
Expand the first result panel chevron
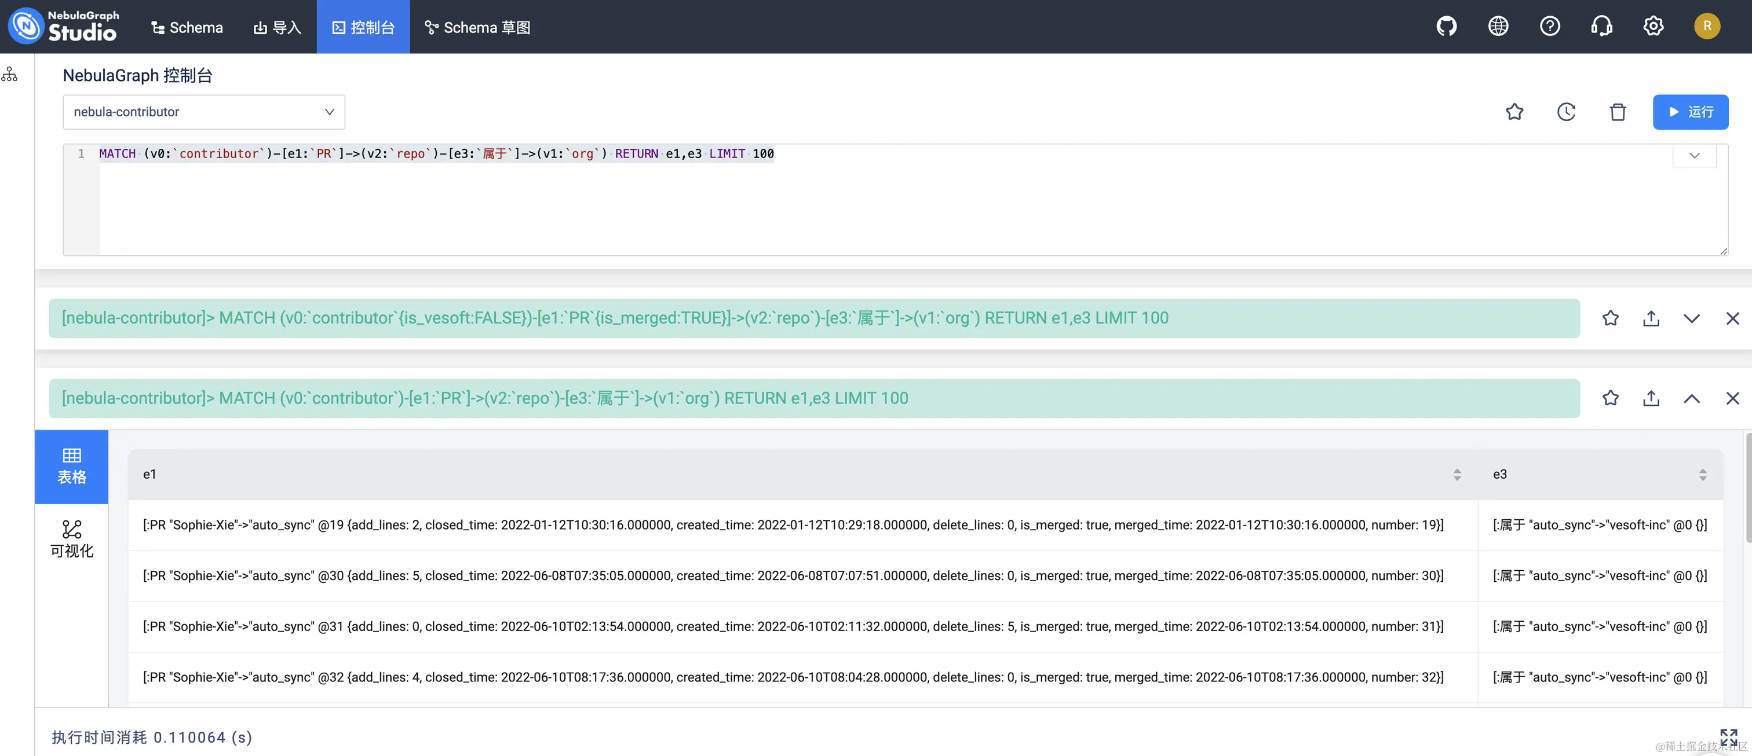[x=1692, y=318]
